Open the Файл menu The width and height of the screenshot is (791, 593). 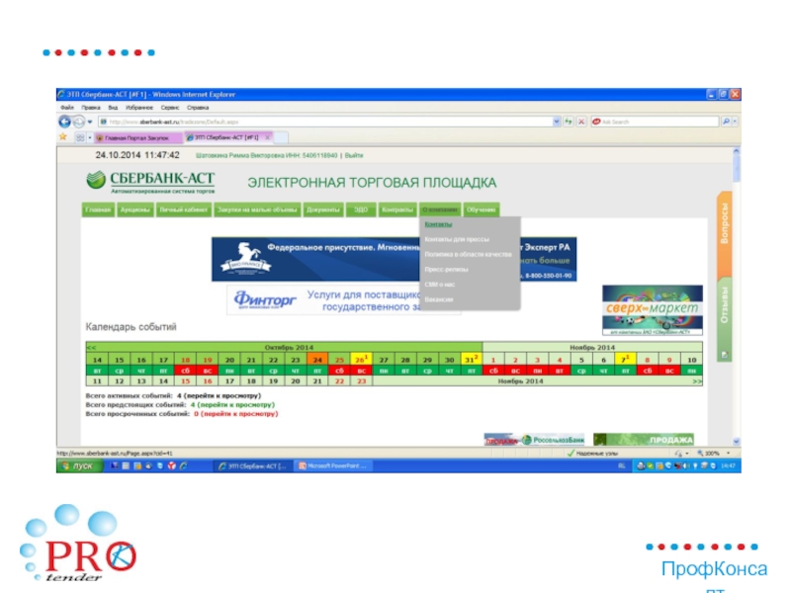point(67,108)
